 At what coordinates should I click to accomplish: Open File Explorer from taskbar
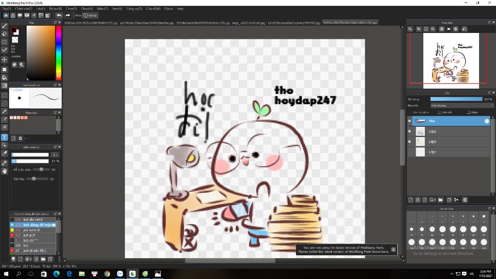point(81,274)
